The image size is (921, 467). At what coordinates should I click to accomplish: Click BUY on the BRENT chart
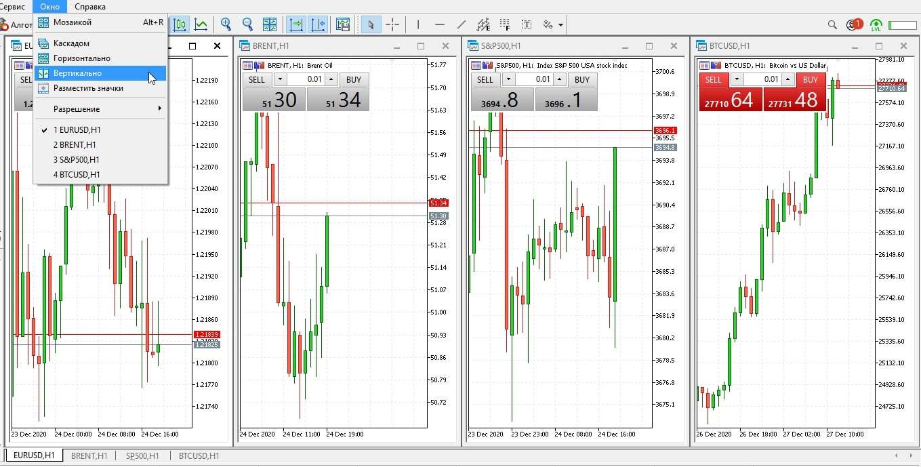click(x=354, y=79)
